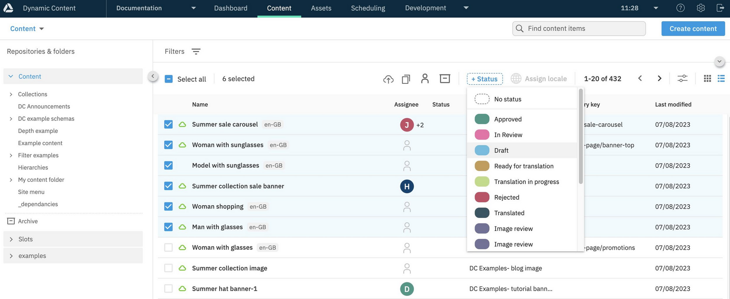This screenshot has width=730, height=299.
Task: Collapse the filters panel chevron
Action: (x=720, y=61)
